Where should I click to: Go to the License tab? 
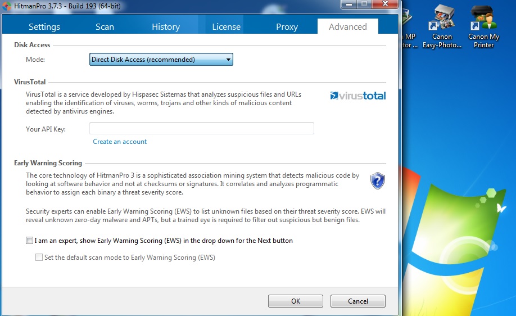coord(226,26)
